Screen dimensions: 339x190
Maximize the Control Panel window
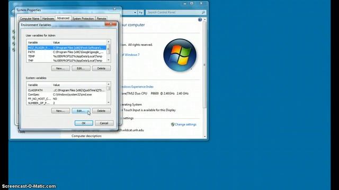[192, 4]
